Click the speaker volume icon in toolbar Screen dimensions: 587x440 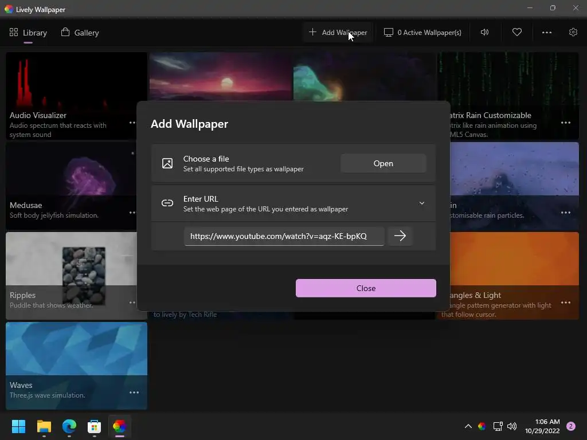point(484,32)
